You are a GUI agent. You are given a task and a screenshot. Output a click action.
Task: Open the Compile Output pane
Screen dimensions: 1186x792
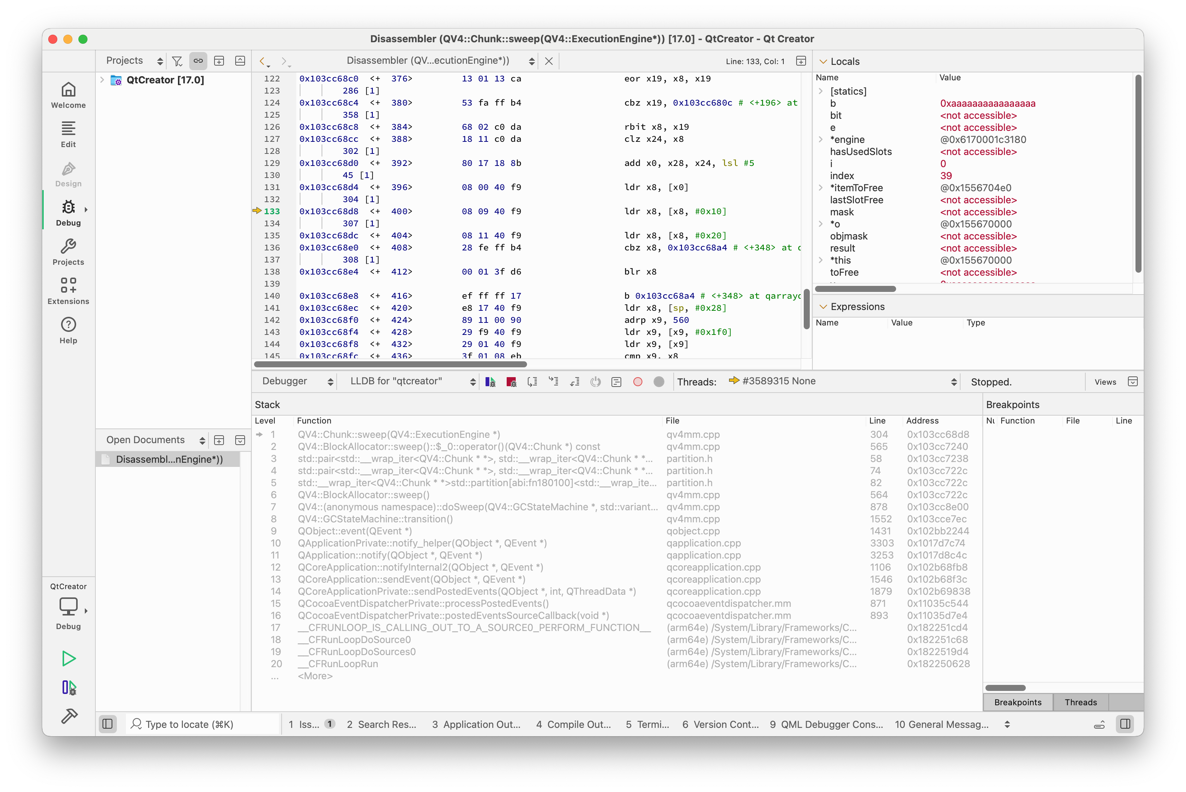point(573,724)
